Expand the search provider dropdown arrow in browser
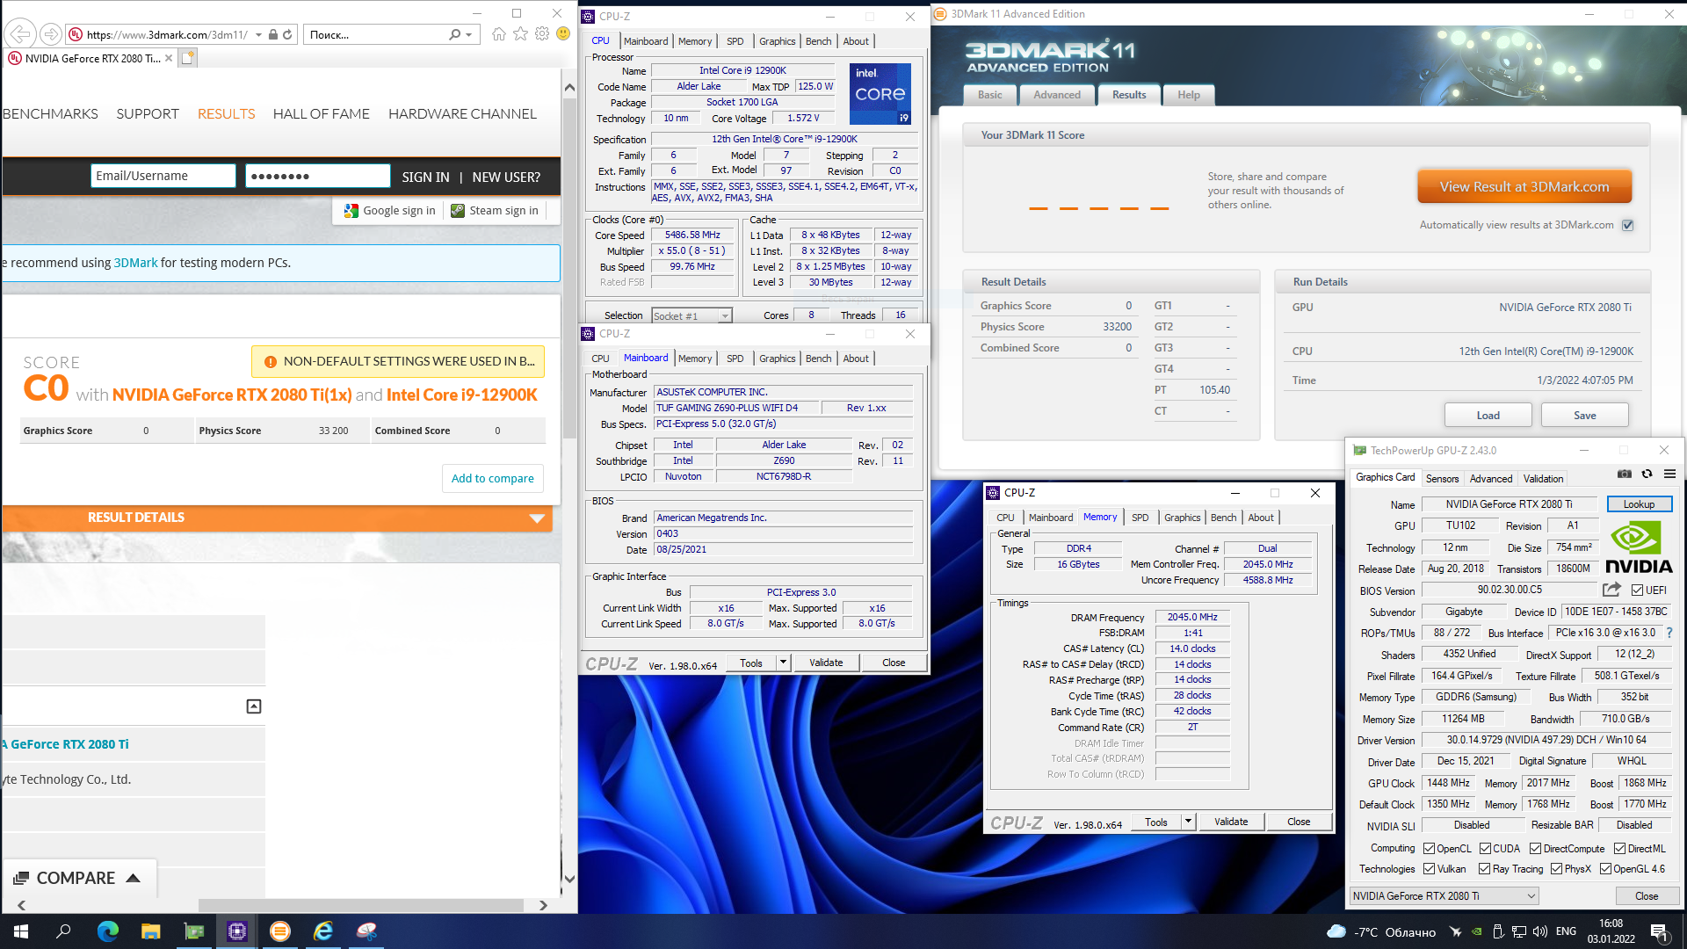The width and height of the screenshot is (1687, 949). click(469, 34)
